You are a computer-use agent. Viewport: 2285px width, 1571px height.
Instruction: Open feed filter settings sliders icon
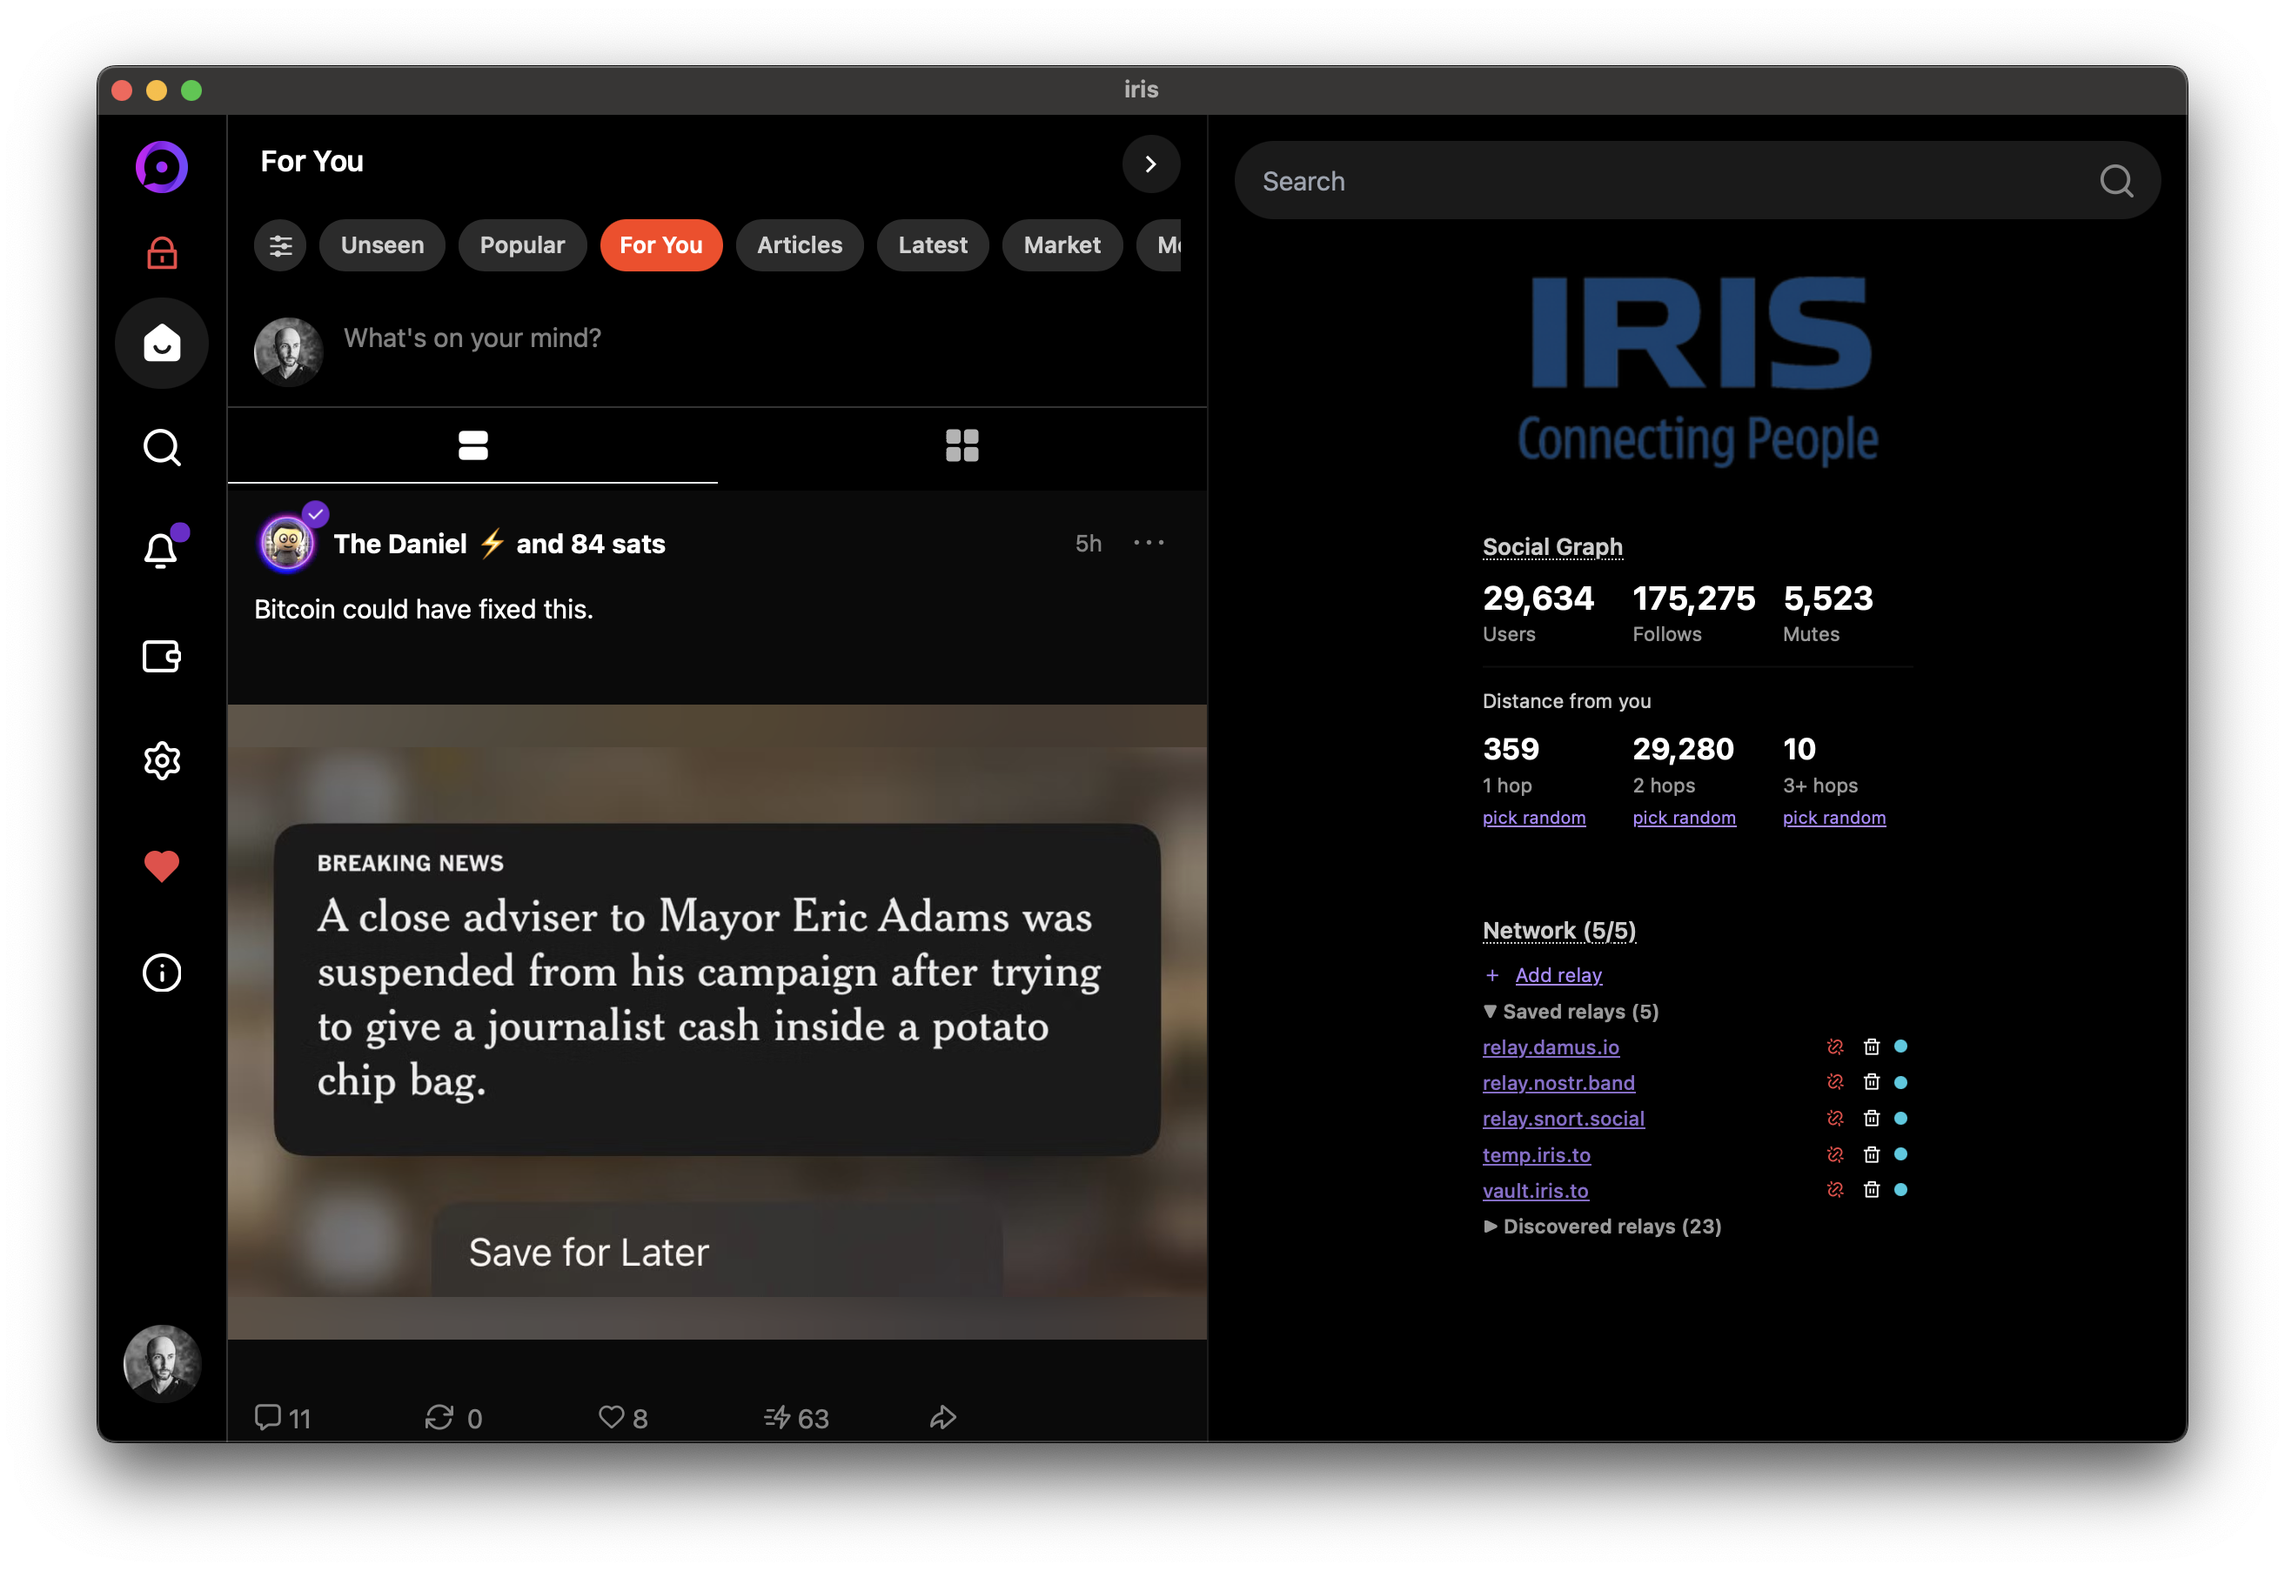pyautogui.click(x=280, y=245)
